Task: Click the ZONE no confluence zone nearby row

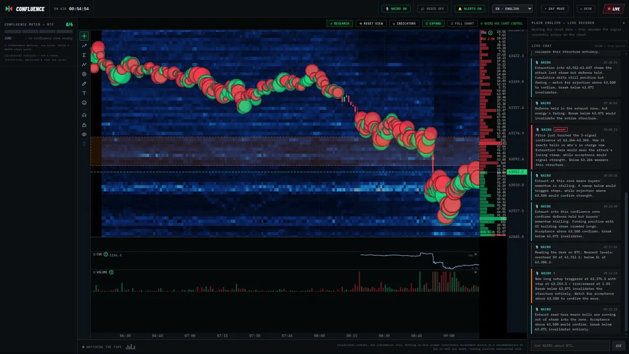Action: [39, 38]
